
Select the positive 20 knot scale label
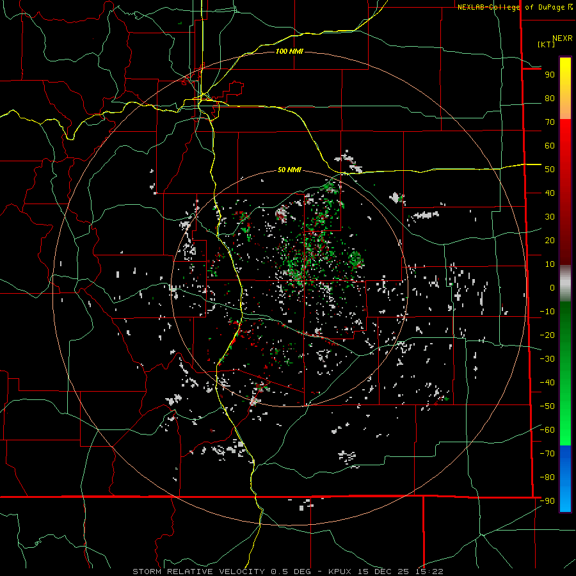[x=550, y=241]
